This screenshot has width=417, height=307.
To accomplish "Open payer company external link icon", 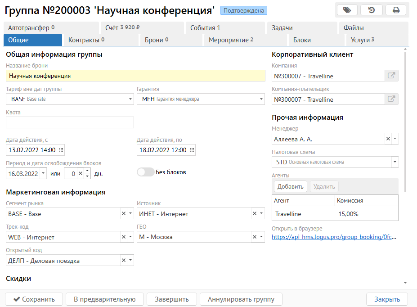I will coord(391,99).
